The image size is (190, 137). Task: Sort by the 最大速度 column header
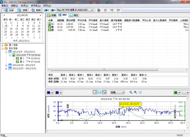(104, 20)
